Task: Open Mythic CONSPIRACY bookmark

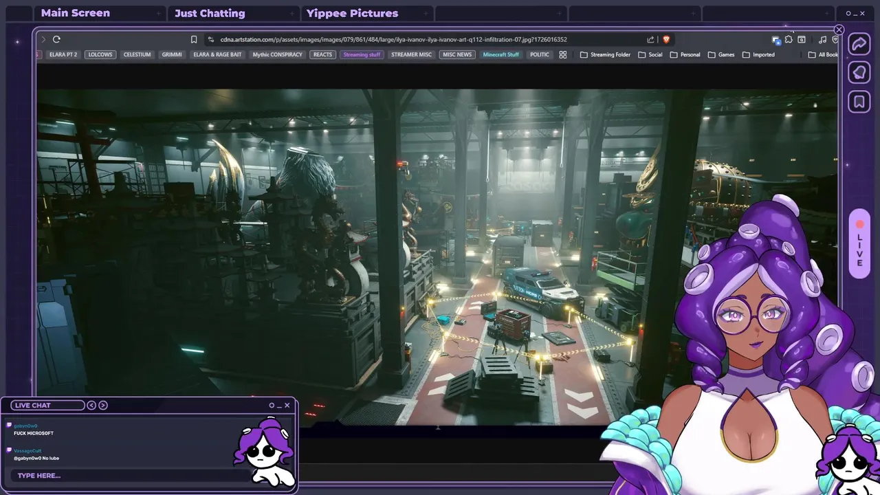Action: tap(278, 54)
